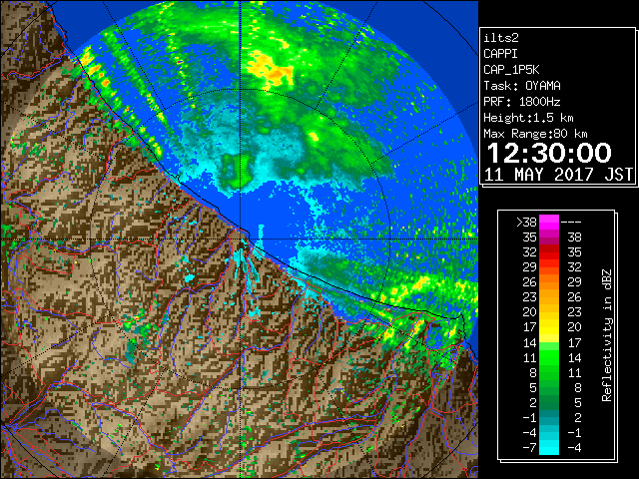Click the 'CAP_1P5K' label

pos(511,70)
